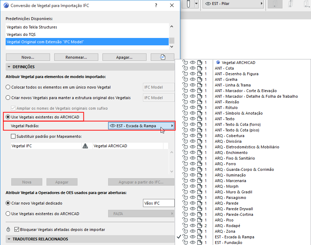The image size is (311, 245).
Task: Select 'Vegetal Original com Extensão IFC Model' preset
Action: click(x=87, y=42)
